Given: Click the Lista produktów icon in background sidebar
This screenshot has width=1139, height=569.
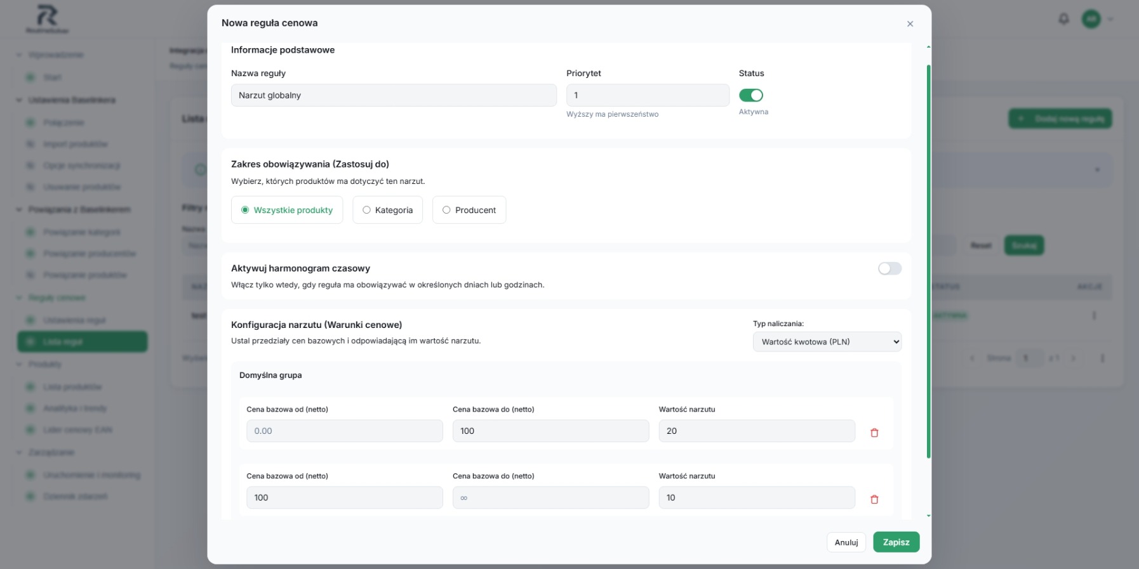Looking at the screenshot, I should click(x=30, y=387).
